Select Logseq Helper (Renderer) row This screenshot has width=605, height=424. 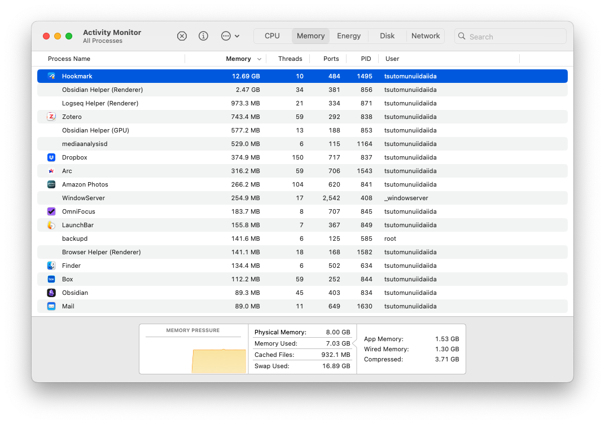coord(302,103)
